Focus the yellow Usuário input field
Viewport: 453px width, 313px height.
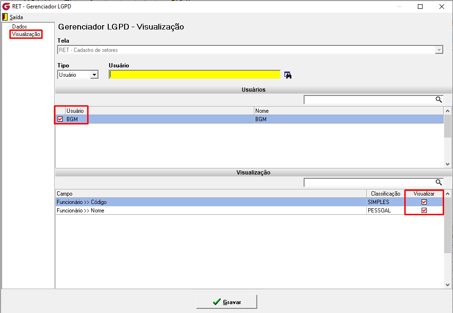(x=195, y=75)
